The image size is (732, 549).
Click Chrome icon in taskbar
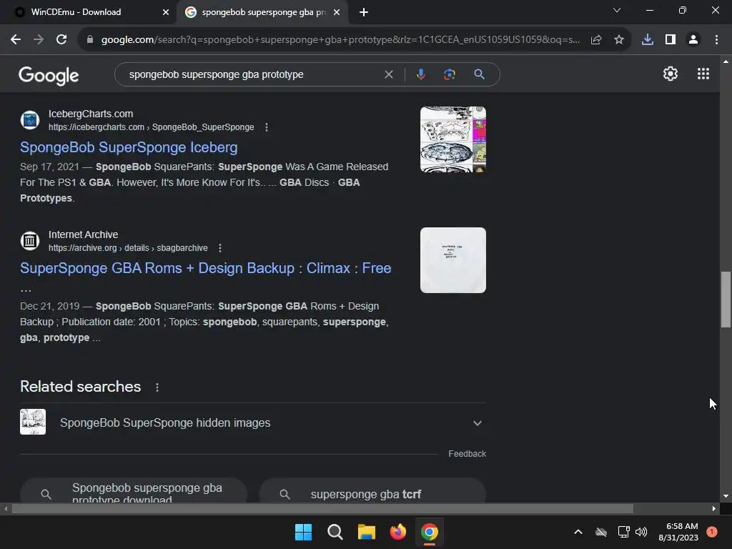(430, 532)
